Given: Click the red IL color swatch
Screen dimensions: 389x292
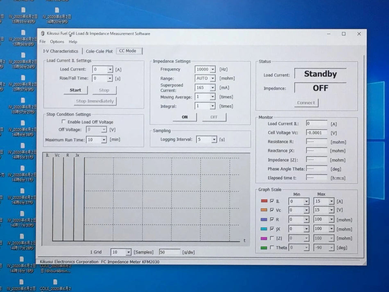Looking at the screenshot, I should (x=264, y=201).
